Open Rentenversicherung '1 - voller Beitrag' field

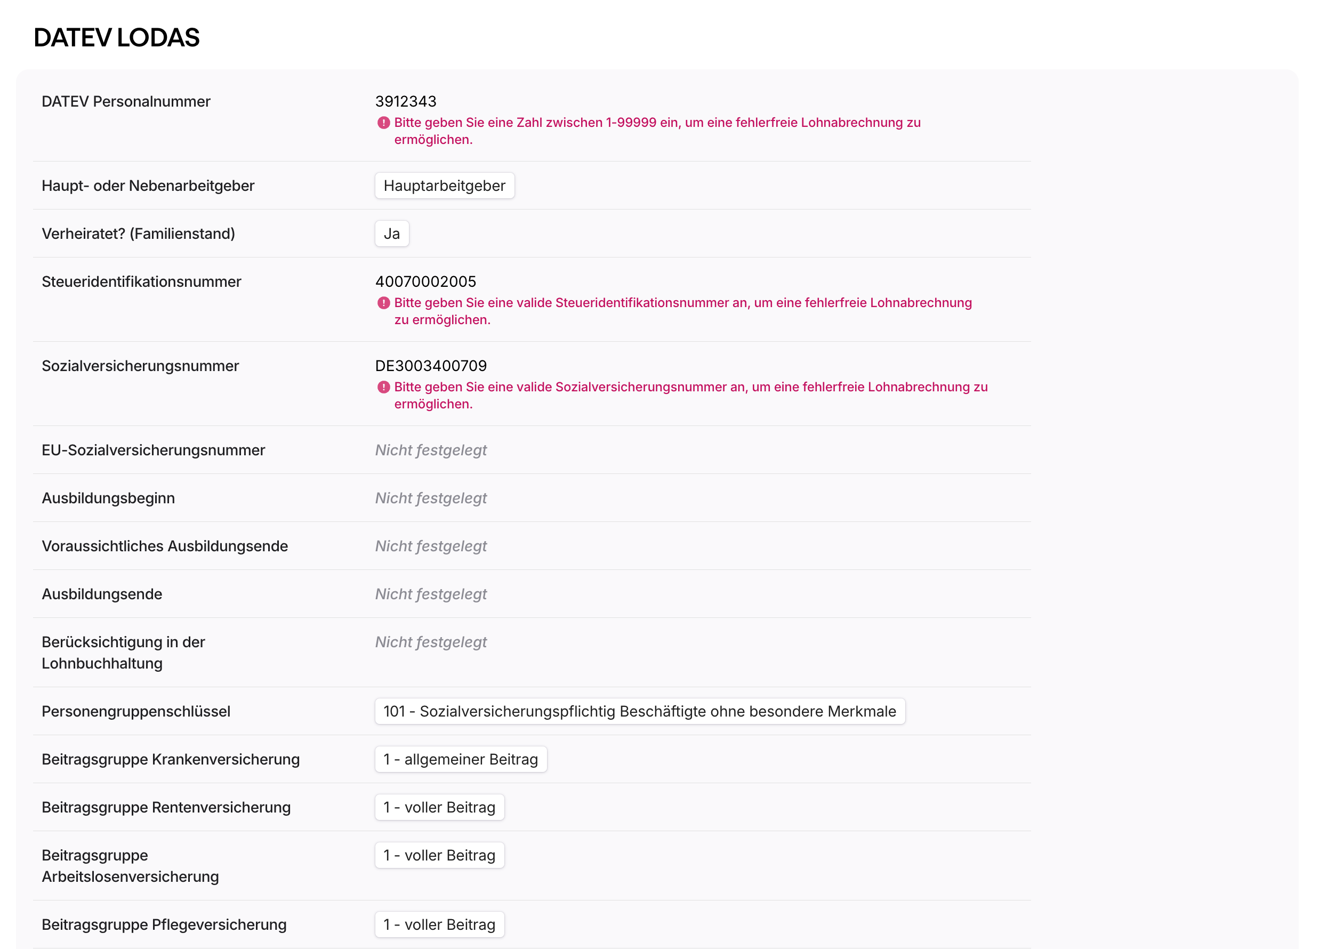coord(439,807)
